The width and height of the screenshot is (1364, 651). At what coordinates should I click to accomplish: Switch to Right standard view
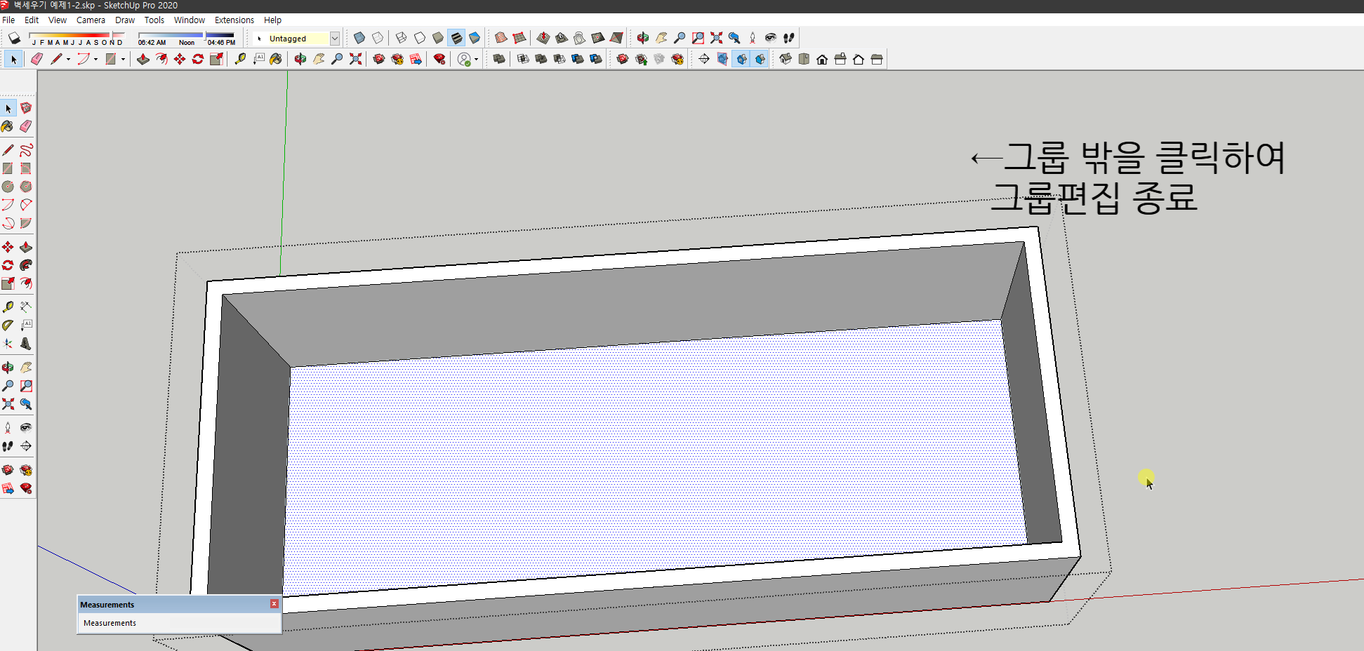pos(840,59)
